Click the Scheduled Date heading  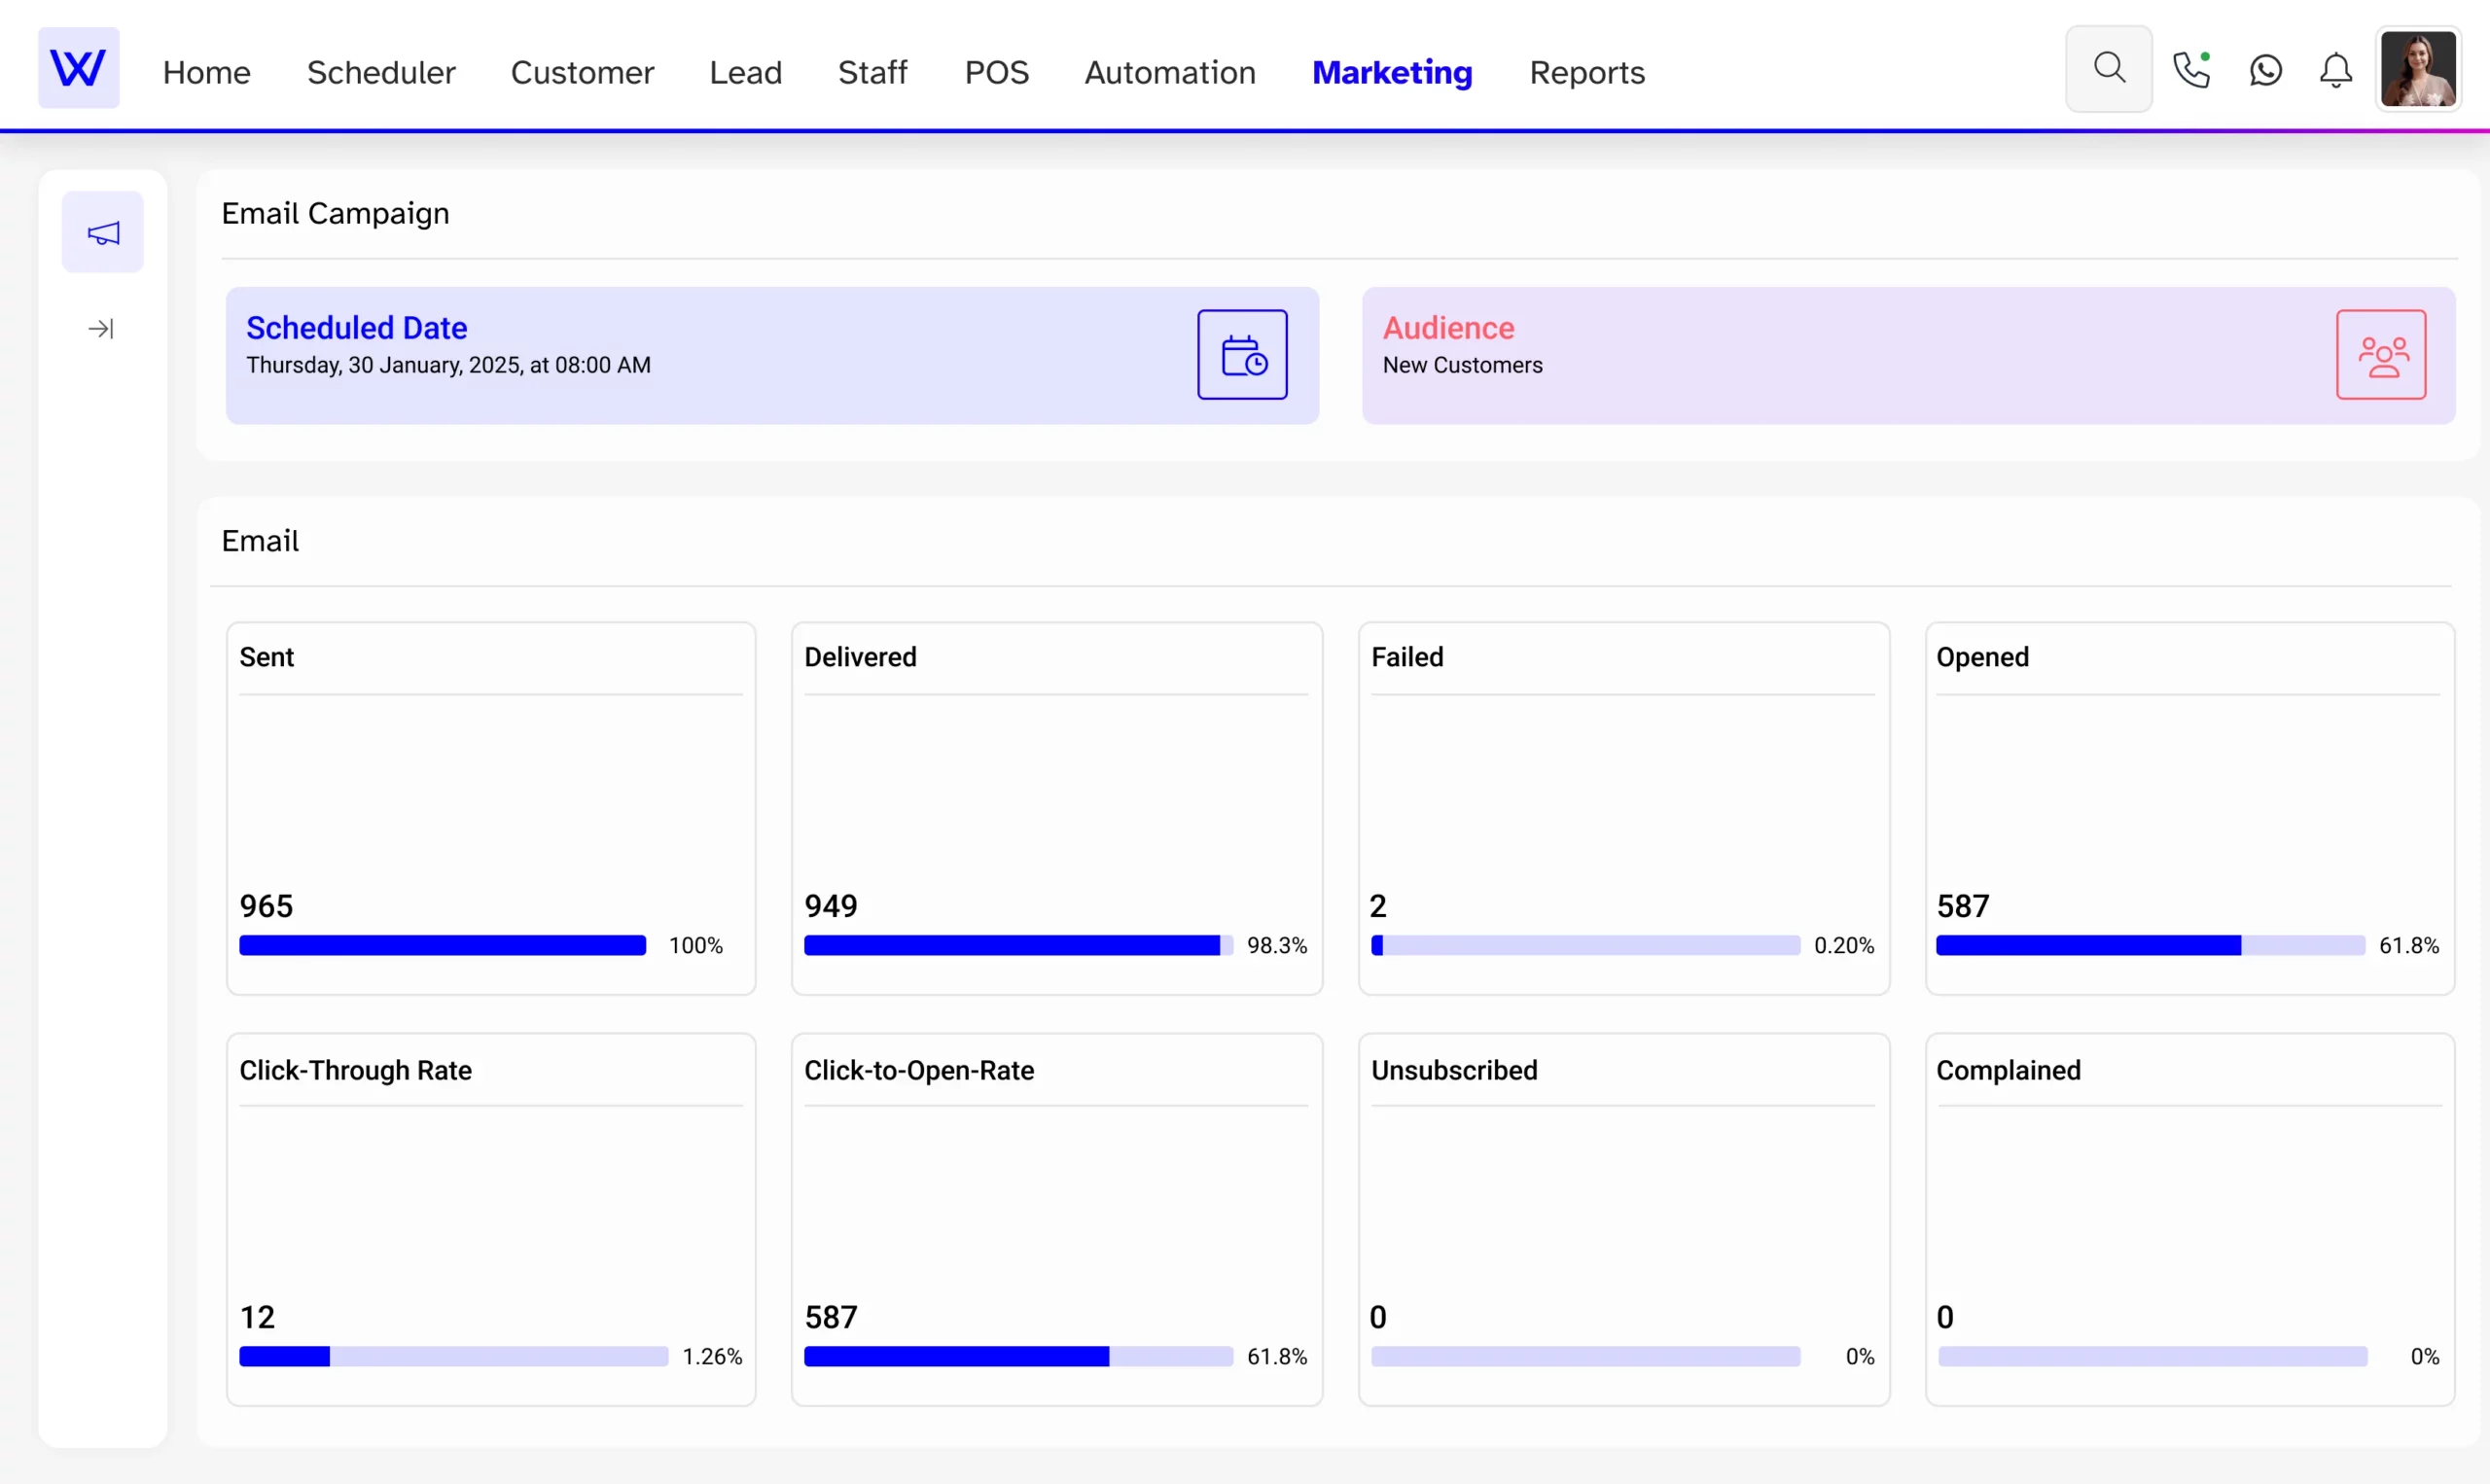point(356,328)
